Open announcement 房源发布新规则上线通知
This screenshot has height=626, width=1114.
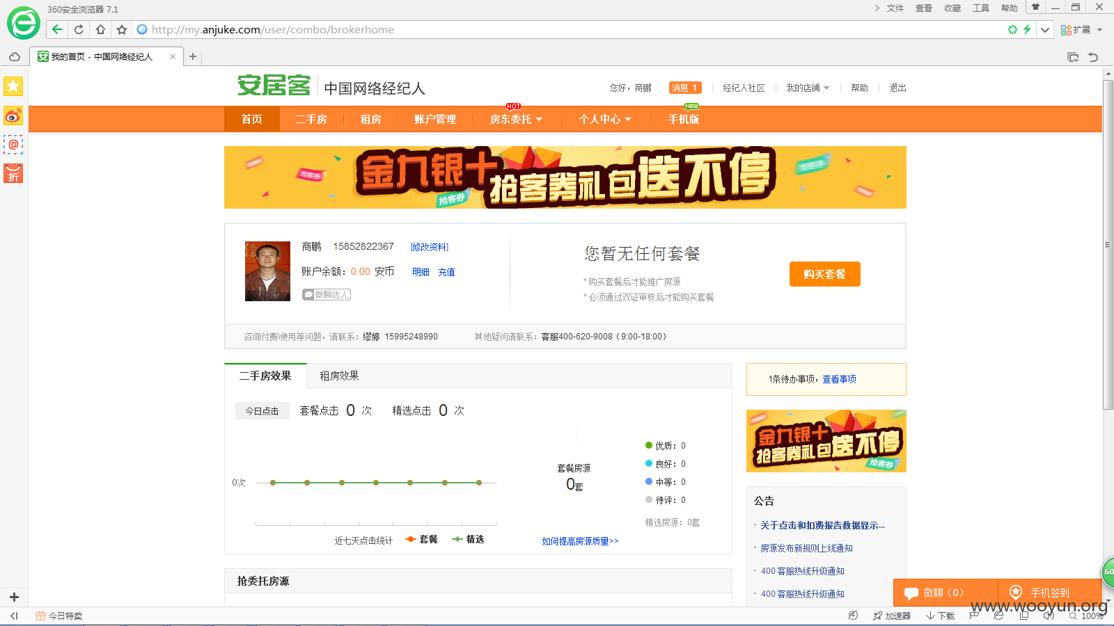click(806, 548)
